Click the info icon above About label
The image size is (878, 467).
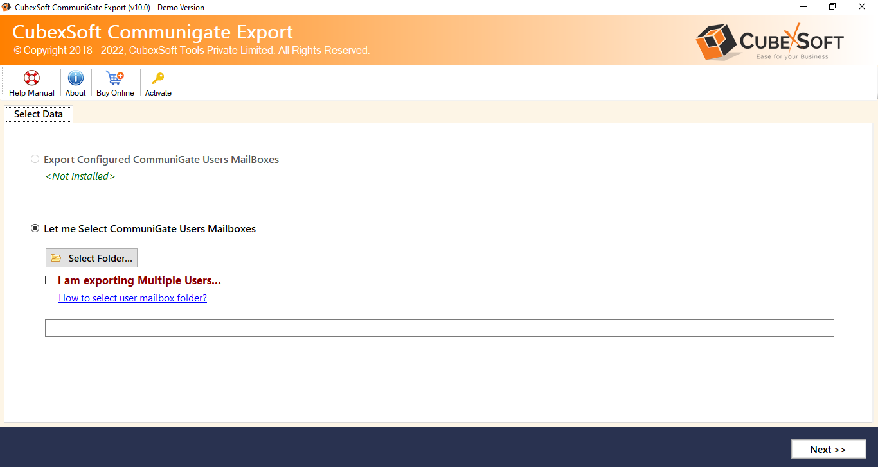[x=75, y=76]
